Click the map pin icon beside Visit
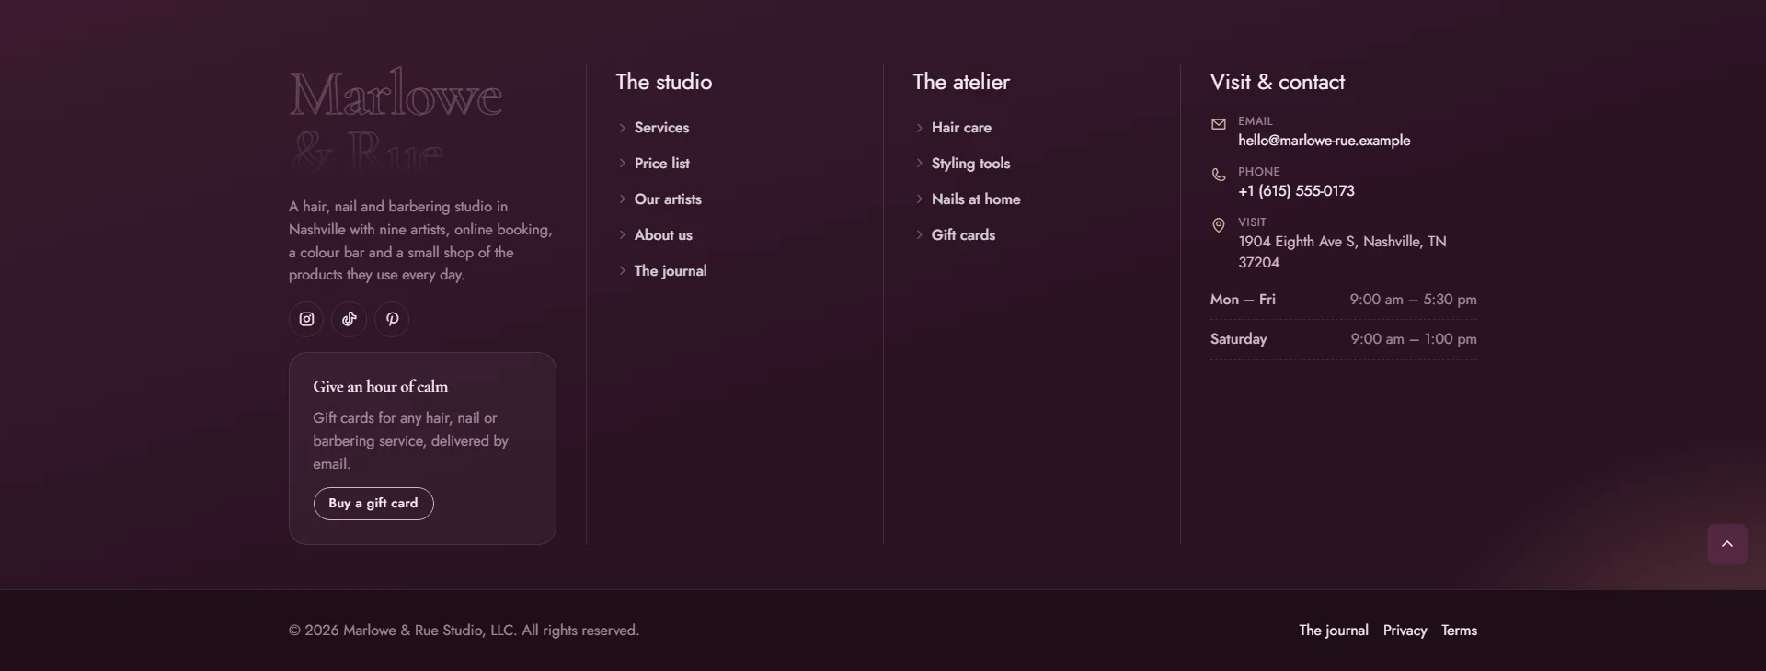This screenshot has width=1766, height=671. pyautogui.click(x=1219, y=225)
